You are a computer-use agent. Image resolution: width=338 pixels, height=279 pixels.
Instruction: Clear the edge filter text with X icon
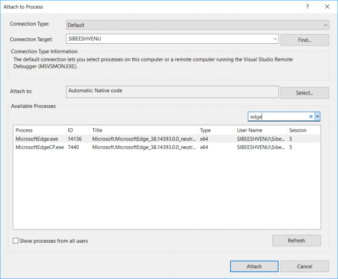tap(311, 116)
